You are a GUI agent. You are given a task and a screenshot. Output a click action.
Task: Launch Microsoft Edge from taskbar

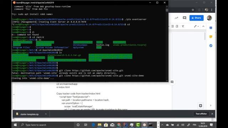pyautogui.click(x=93, y=125)
